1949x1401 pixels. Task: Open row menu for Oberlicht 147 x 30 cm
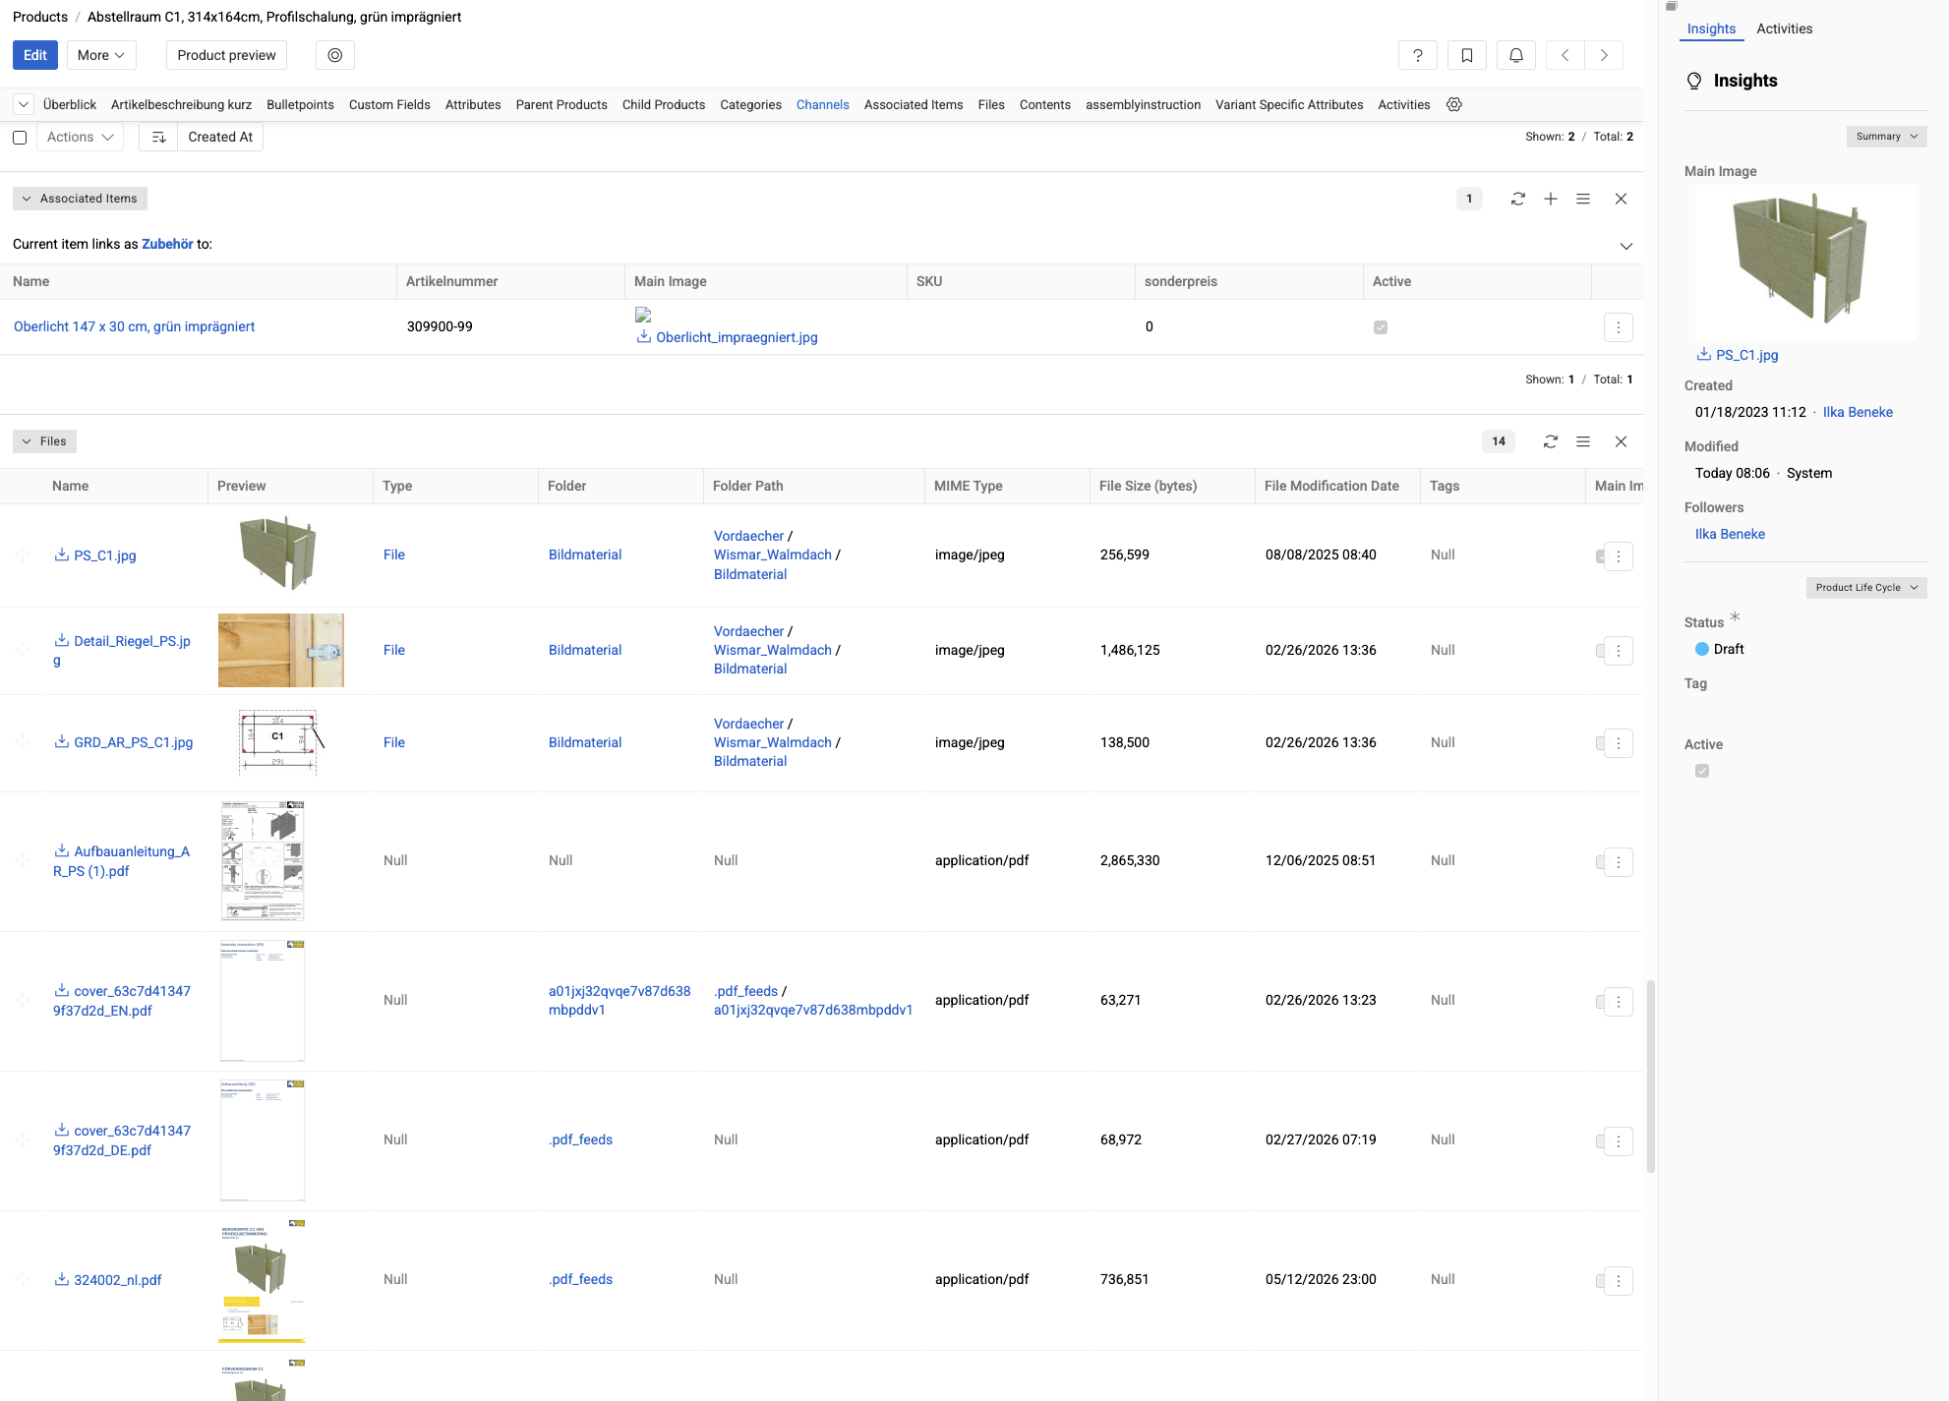point(1619,327)
